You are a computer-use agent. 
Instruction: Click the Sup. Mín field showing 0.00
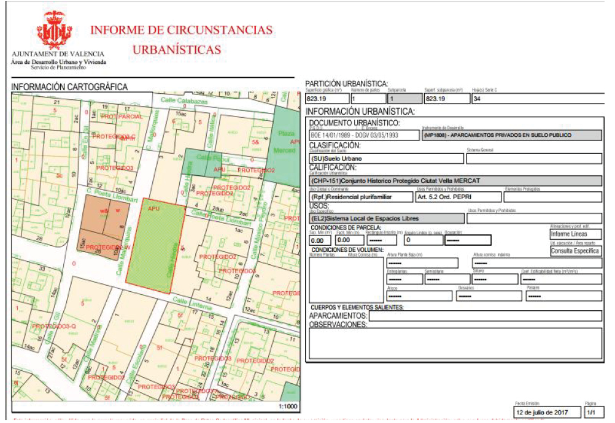click(x=320, y=240)
